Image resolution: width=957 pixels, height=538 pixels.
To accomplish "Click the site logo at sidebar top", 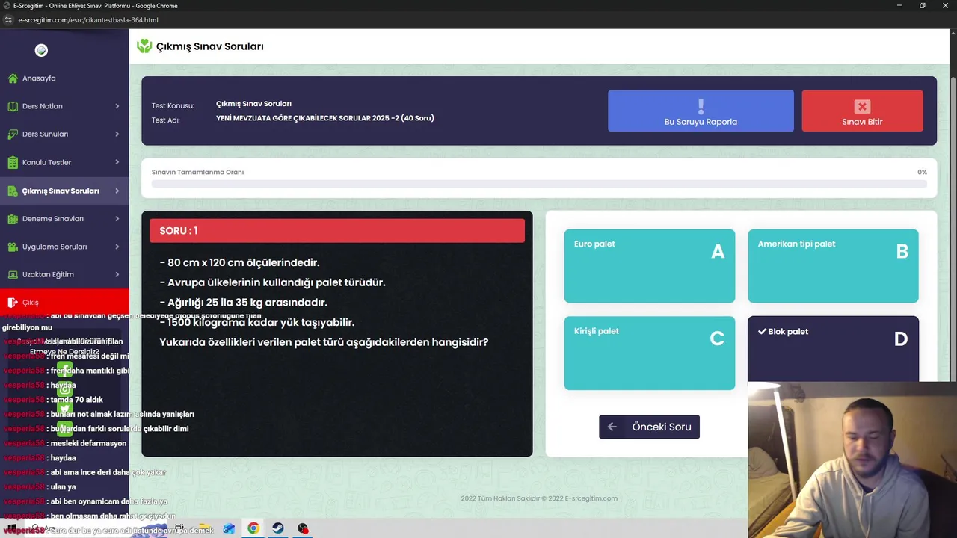I will click(41, 50).
